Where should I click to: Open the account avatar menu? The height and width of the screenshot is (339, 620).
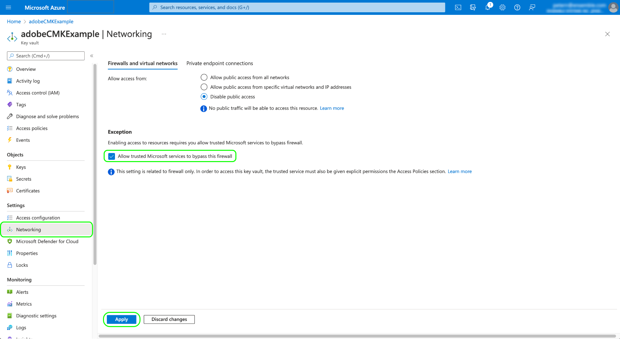[x=613, y=7]
